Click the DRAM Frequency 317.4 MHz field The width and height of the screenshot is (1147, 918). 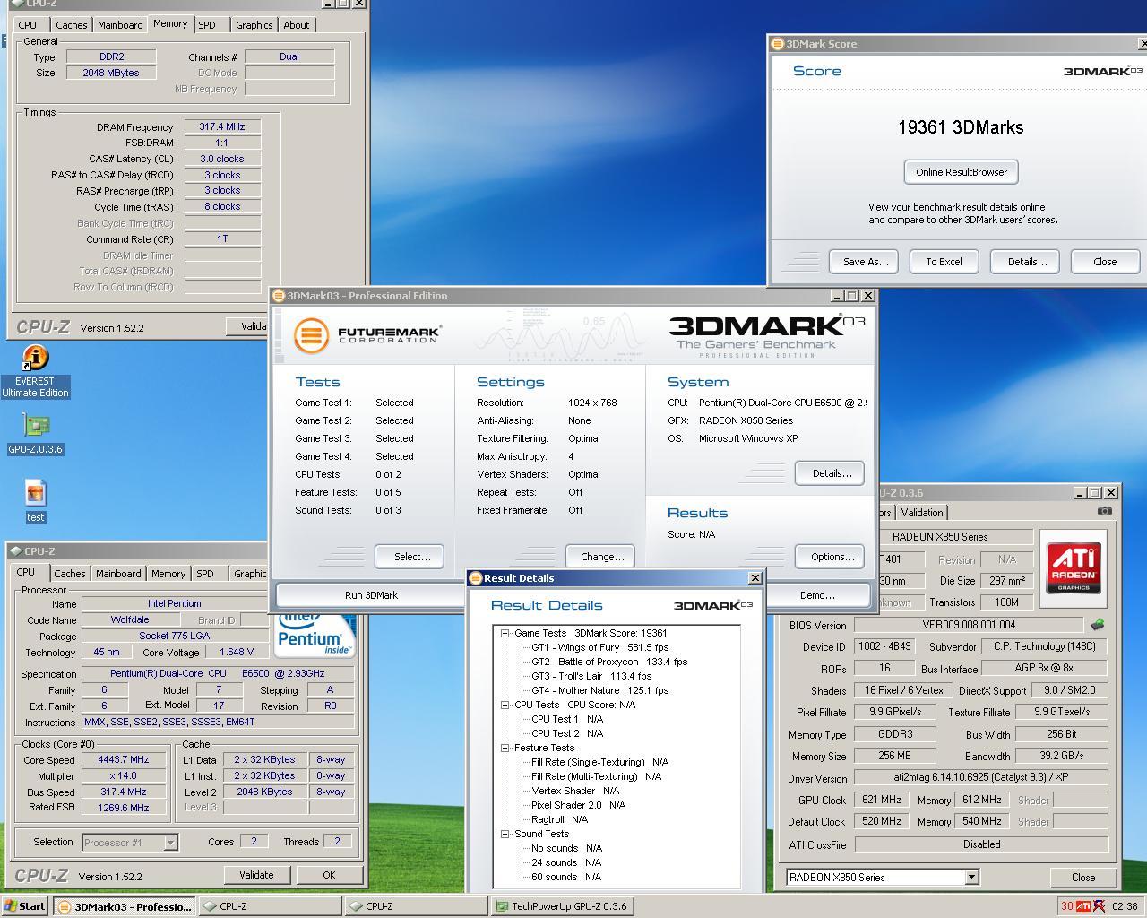[x=222, y=127]
